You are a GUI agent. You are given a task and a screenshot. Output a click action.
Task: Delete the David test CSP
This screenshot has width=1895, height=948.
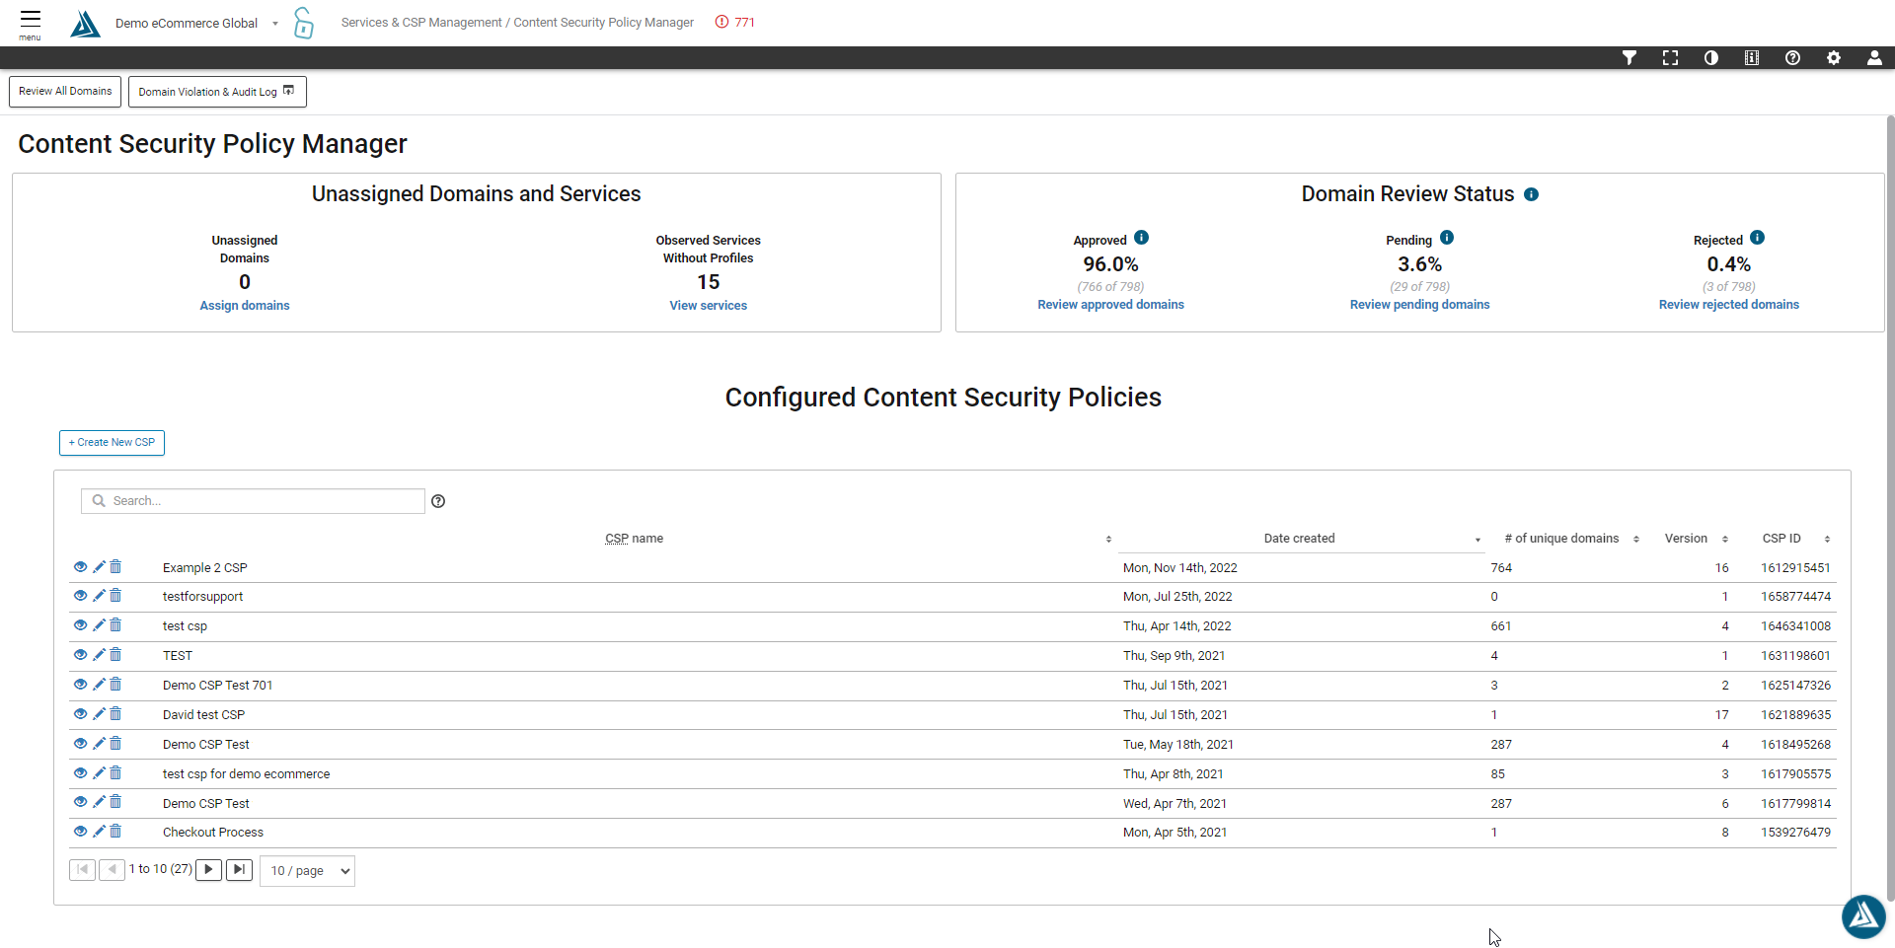115,714
